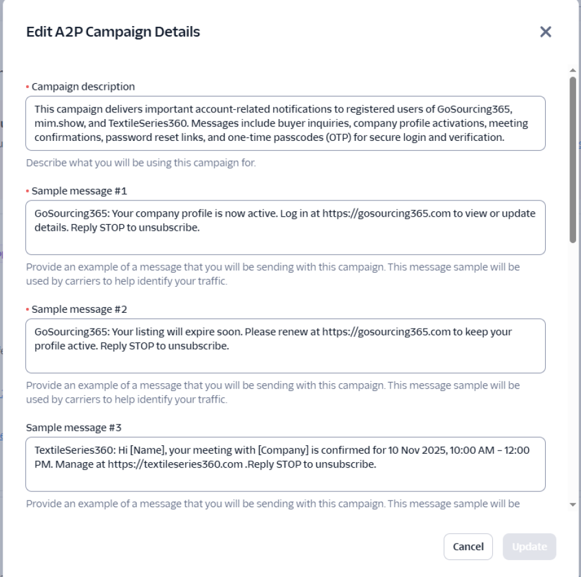Viewport: 581px width, 577px height.
Task: Click the "Sample message #2" label
Action: pyautogui.click(x=79, y=309)
